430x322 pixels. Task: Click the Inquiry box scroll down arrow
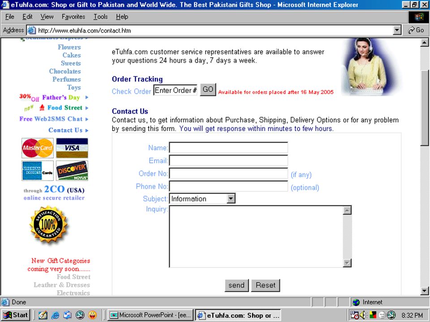coord(347,263)
